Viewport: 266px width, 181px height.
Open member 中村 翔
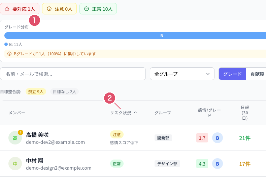tap(35, 161)
